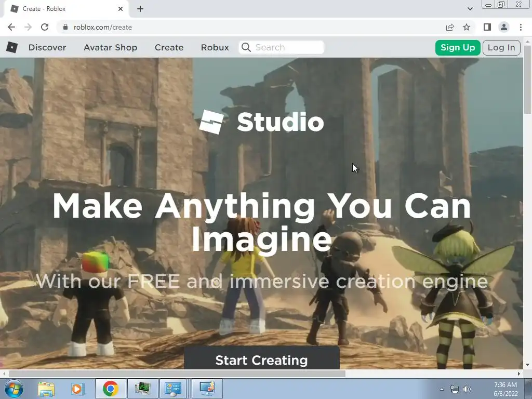The width and height of the screenshot is (532, 399).
Task: Click the Roblox logo icon in navbar
Action: (x=12, y=47)
